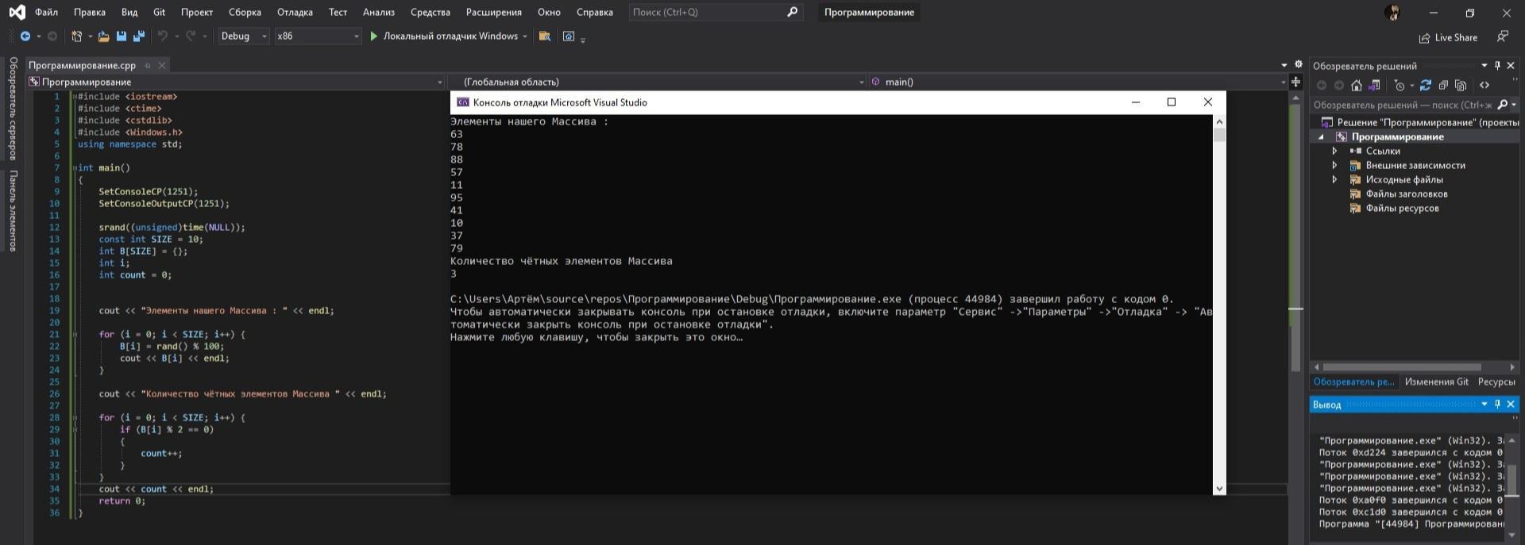Screen dimensions: 1525x545
Task: Switch to the Ресурсы tab
Action: 1496,382
